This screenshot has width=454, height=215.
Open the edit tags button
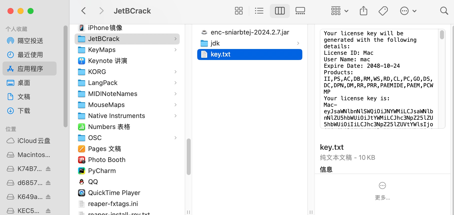click(383, 11)
